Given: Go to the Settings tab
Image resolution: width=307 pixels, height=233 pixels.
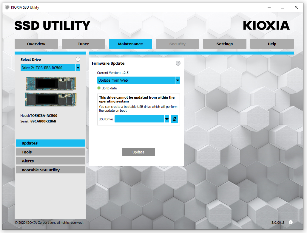Looking at the screenshot, I should (x=225, y=44).
